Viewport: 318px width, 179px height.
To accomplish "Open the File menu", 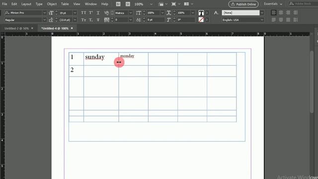I will [4, 4].
